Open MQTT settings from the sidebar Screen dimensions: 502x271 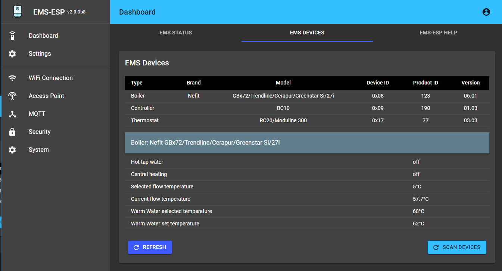(37, 114)
